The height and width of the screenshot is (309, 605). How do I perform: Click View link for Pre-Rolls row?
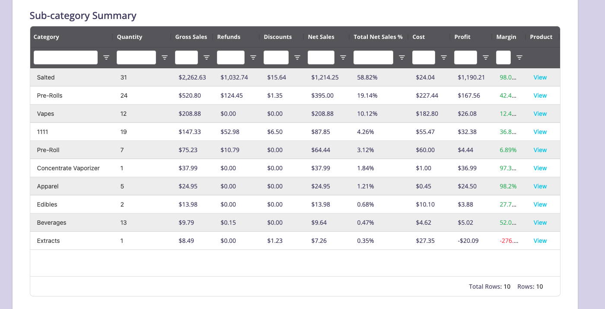pos(540,96)
